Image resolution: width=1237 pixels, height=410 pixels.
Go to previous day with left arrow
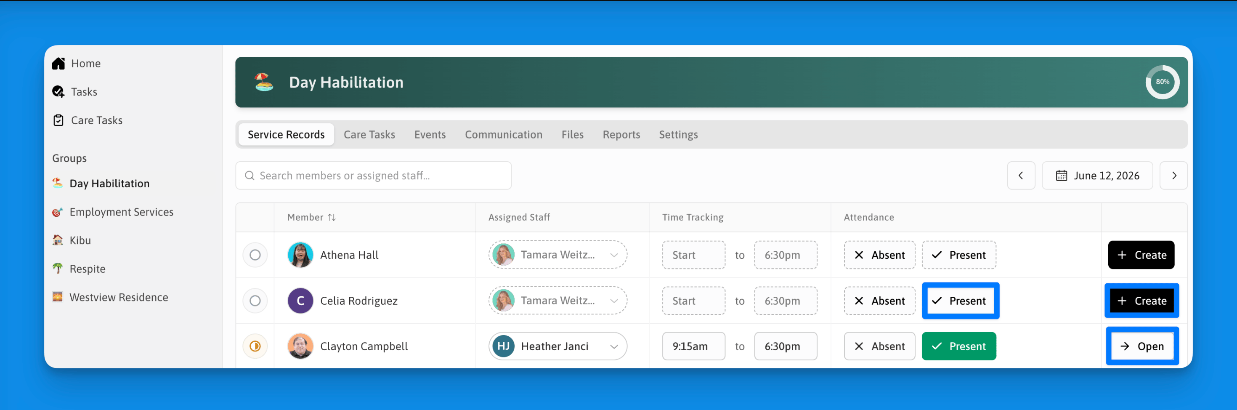pos(1021,176)
